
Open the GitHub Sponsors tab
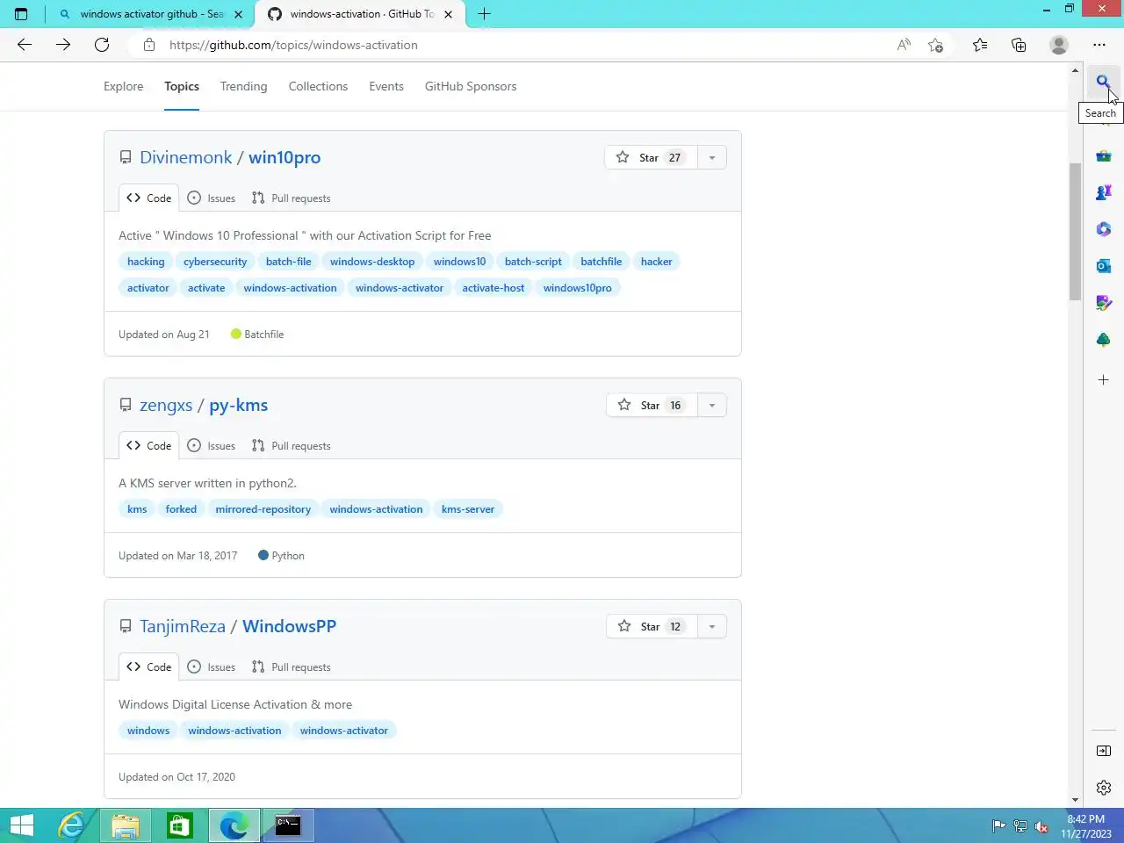coord(471,86)
